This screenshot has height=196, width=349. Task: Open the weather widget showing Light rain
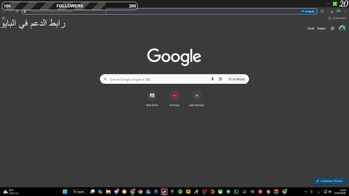11,192
